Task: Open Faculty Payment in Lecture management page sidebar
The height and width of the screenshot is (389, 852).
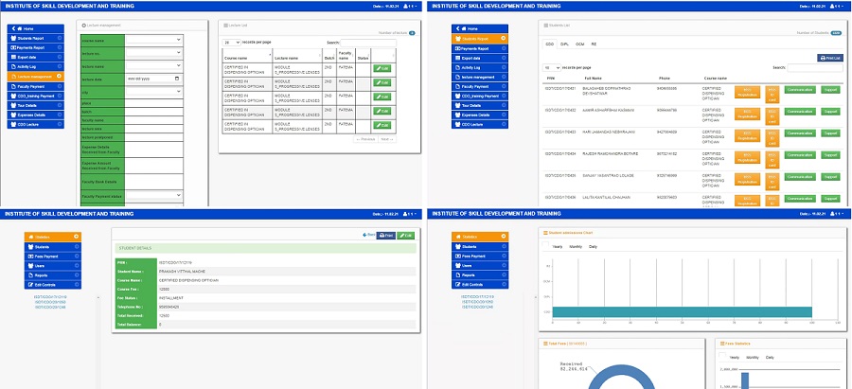Action: click(36, 86)
